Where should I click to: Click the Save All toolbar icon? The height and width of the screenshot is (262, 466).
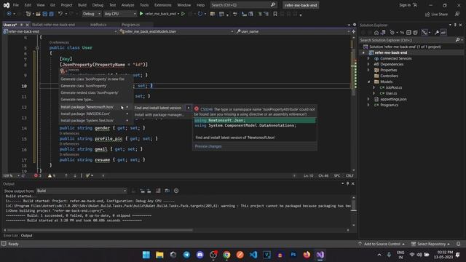[51, 14]
